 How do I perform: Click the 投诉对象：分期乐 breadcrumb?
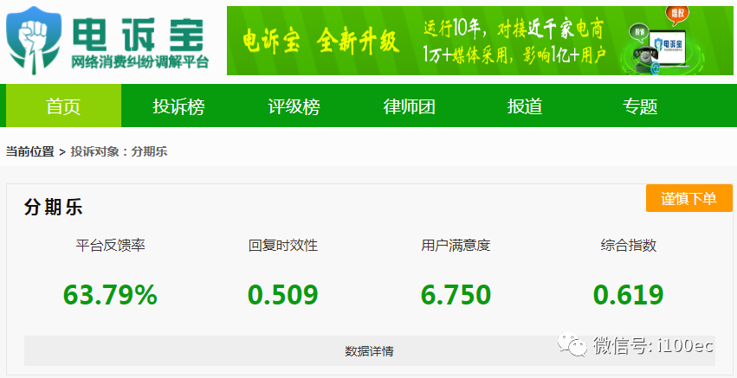point(119,151)
